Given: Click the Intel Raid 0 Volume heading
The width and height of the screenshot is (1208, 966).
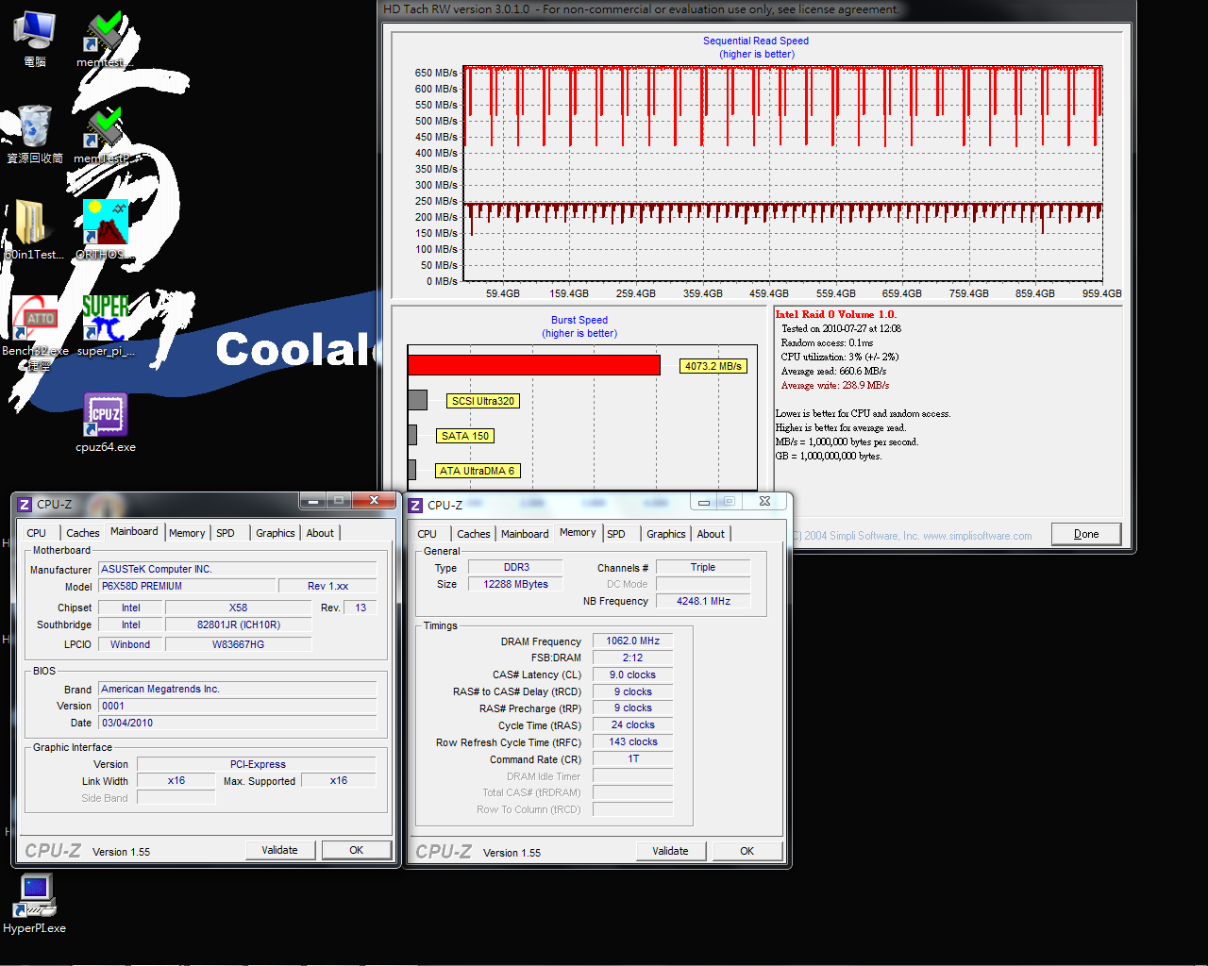Looking at the screenshot, I should pyautogui.click(x=836, y=315).
